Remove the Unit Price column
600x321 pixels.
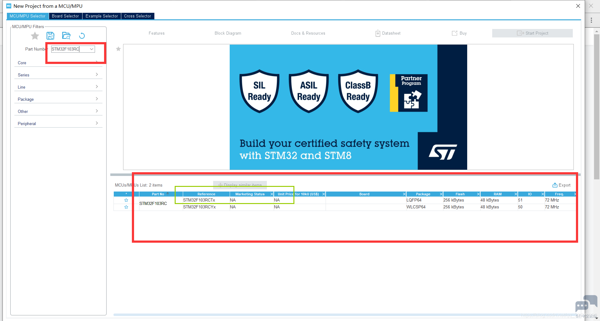324,194
